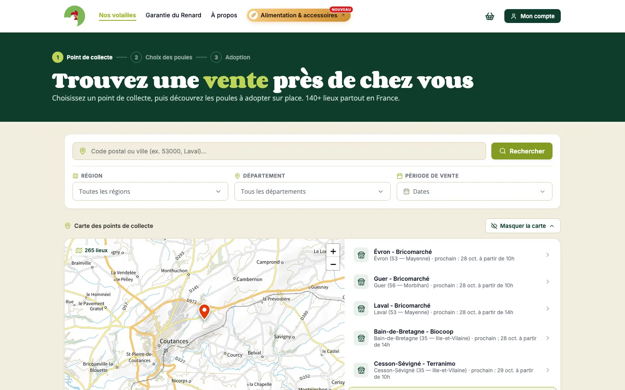
Task: Click Bain-de-Bretagne - Biocoop title text
Action: 414,331
